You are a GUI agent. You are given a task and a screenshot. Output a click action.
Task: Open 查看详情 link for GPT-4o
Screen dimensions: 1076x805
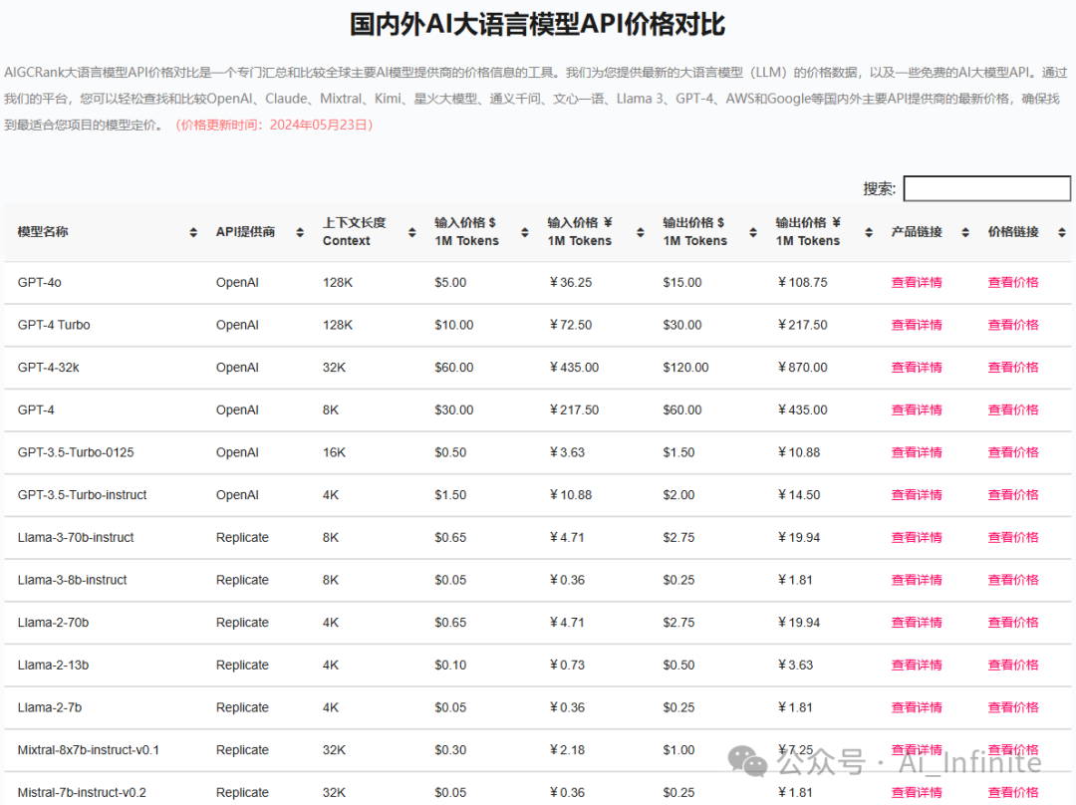917,282
